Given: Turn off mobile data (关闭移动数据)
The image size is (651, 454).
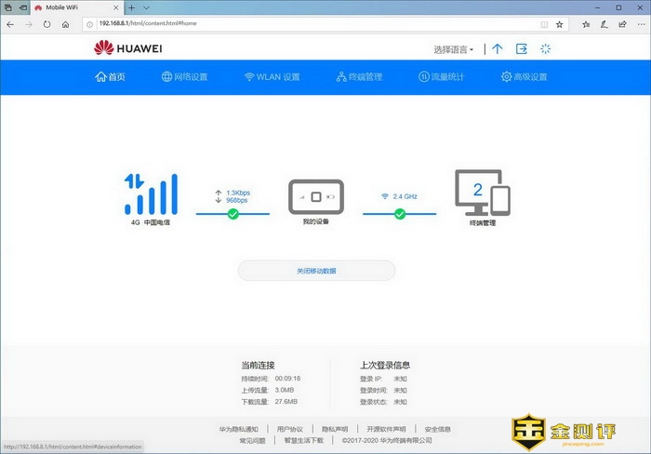Looking at the screenshot, I should (x=316, y=271).
